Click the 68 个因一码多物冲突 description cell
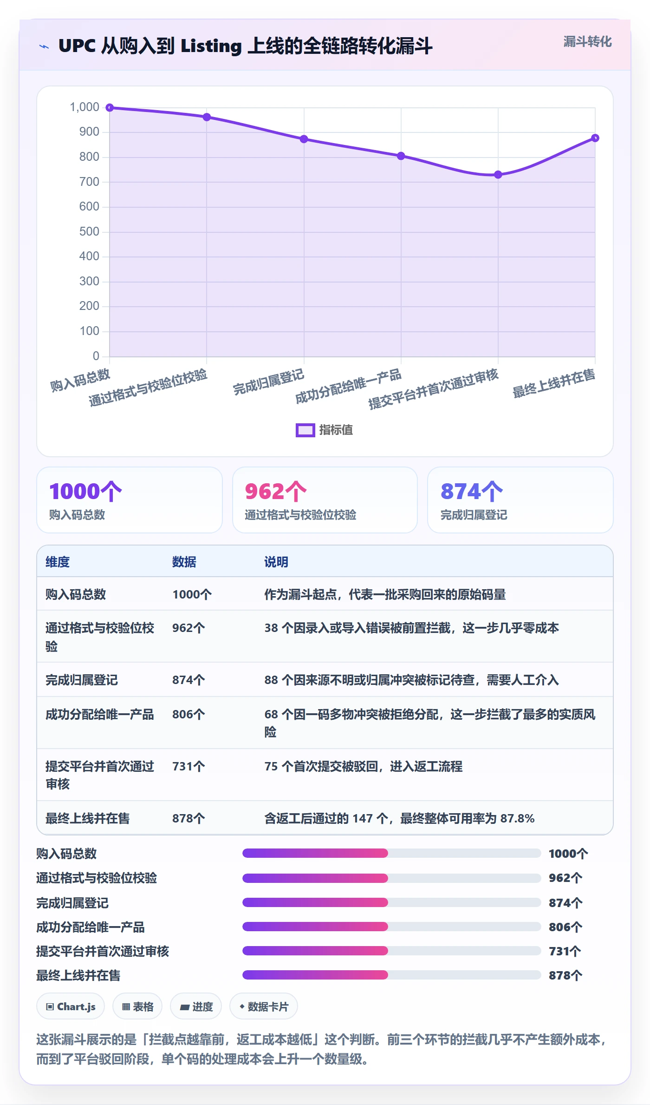 pyautogui.click(x=430, y=723)
